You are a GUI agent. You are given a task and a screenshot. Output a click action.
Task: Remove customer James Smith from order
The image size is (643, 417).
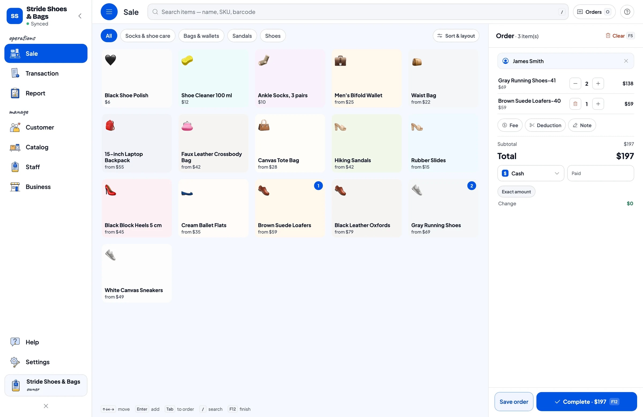pos(626,61)
